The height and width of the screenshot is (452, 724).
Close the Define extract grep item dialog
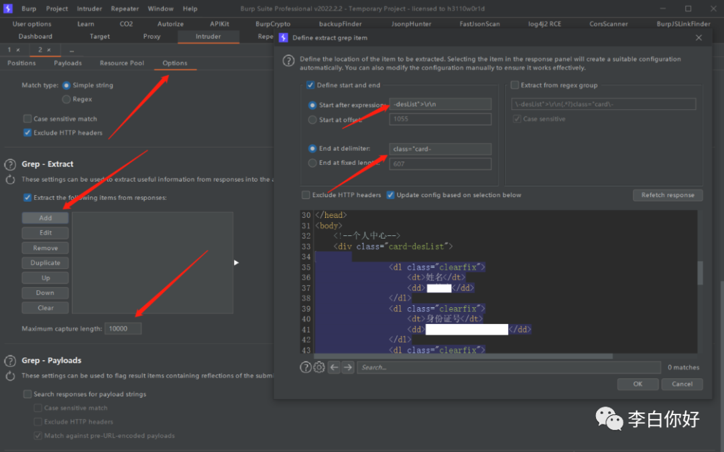click(699, 38)
